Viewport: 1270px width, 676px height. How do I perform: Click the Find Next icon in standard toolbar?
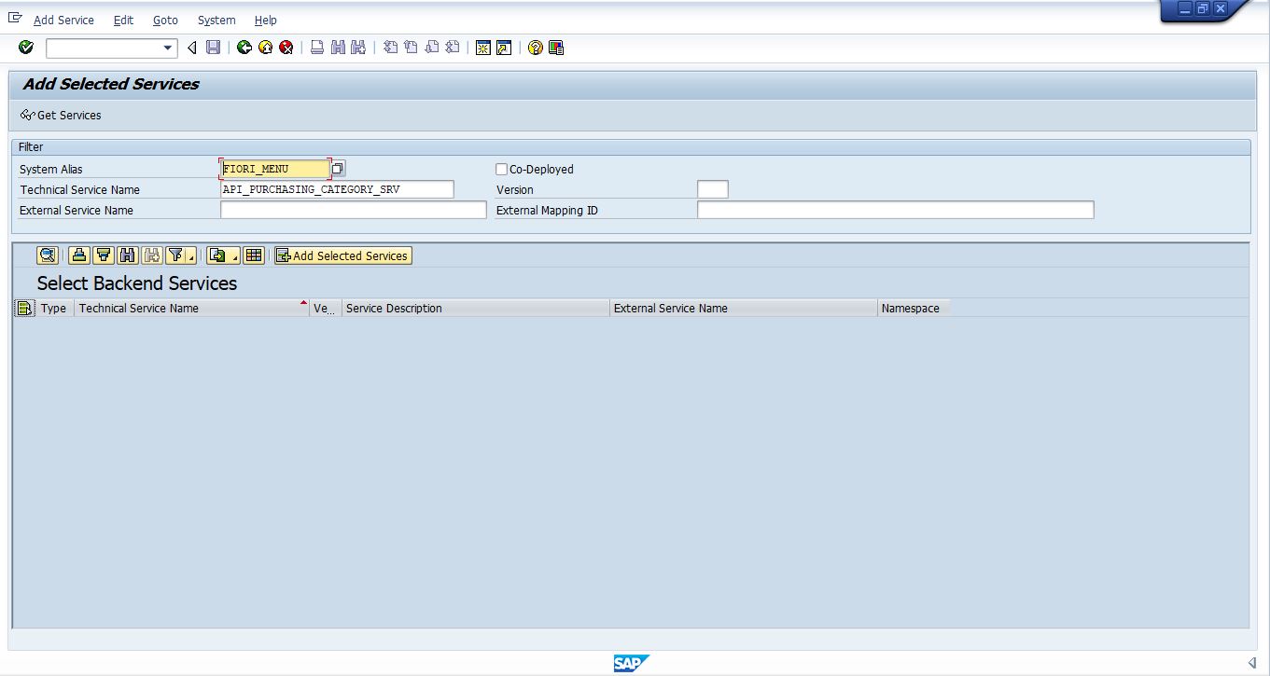[x=357, y=48]
